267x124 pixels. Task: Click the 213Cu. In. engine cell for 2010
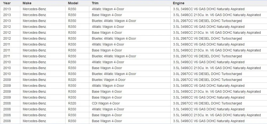tap(219, 68)
